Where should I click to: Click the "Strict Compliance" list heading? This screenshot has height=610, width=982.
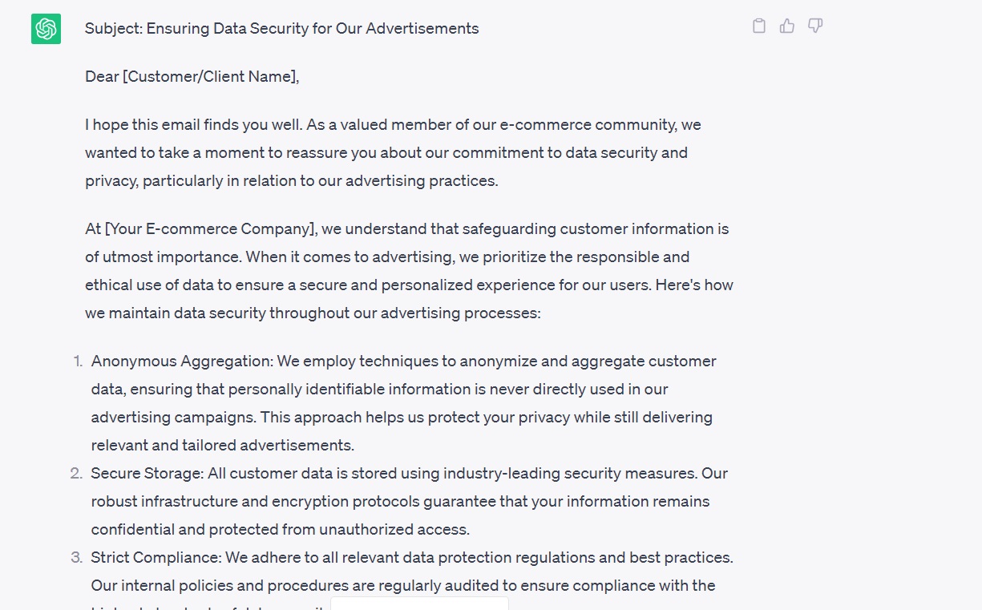pyautogui.click(x=156, y=558)
